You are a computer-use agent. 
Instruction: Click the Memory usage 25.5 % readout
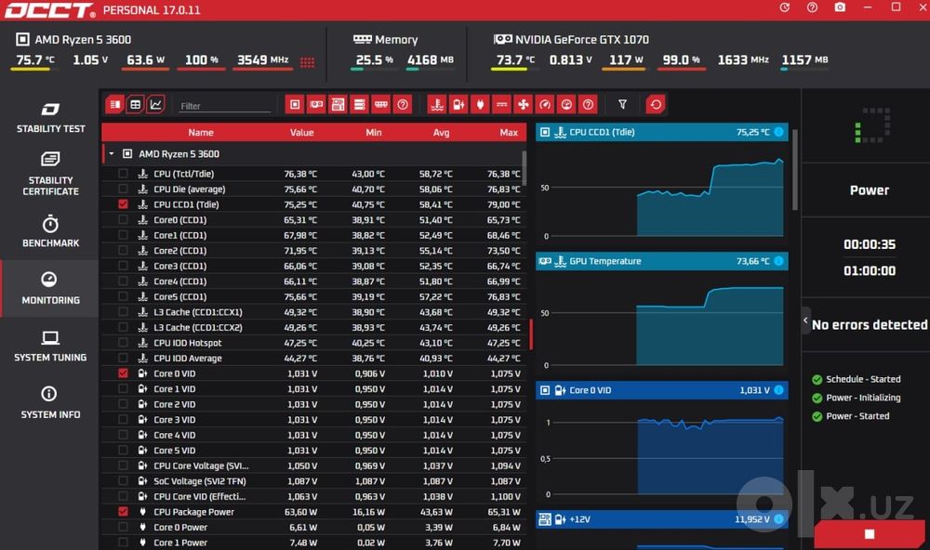pos(374,59)
